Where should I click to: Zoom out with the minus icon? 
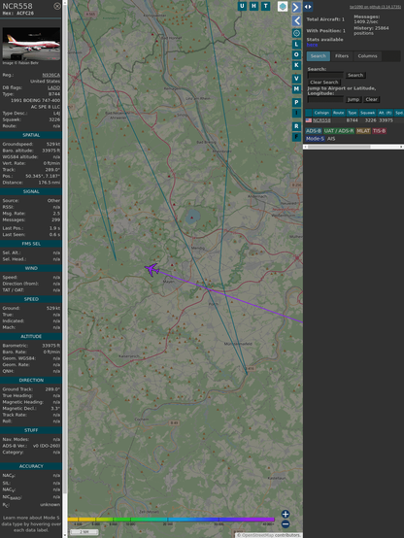[x=286, y=524]
